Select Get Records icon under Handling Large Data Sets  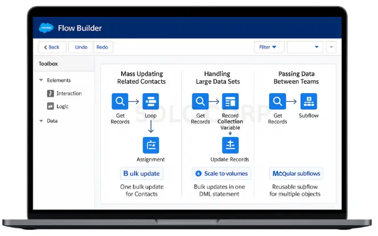point(200,101)
